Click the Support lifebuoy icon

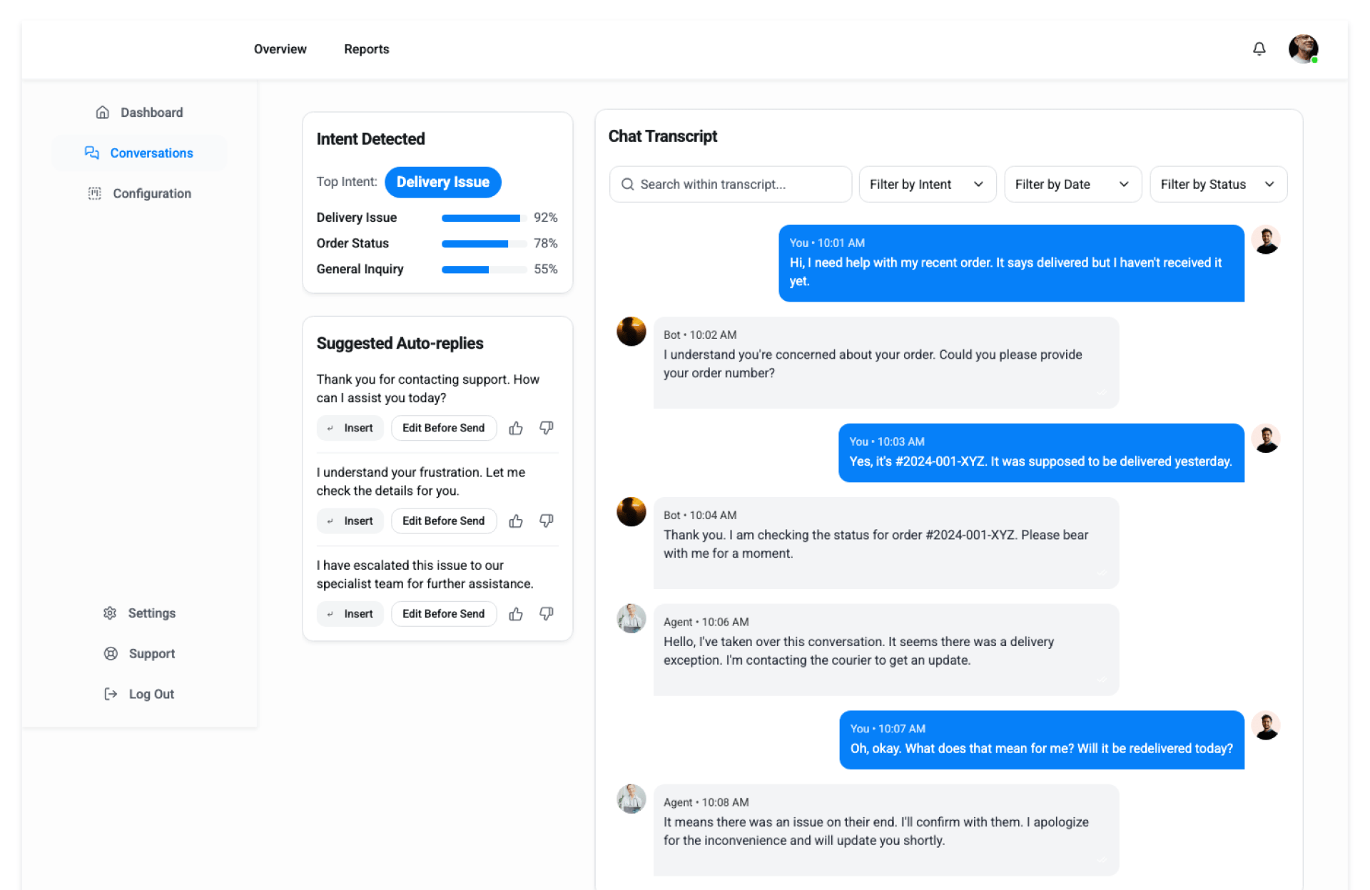coord(111,654)
